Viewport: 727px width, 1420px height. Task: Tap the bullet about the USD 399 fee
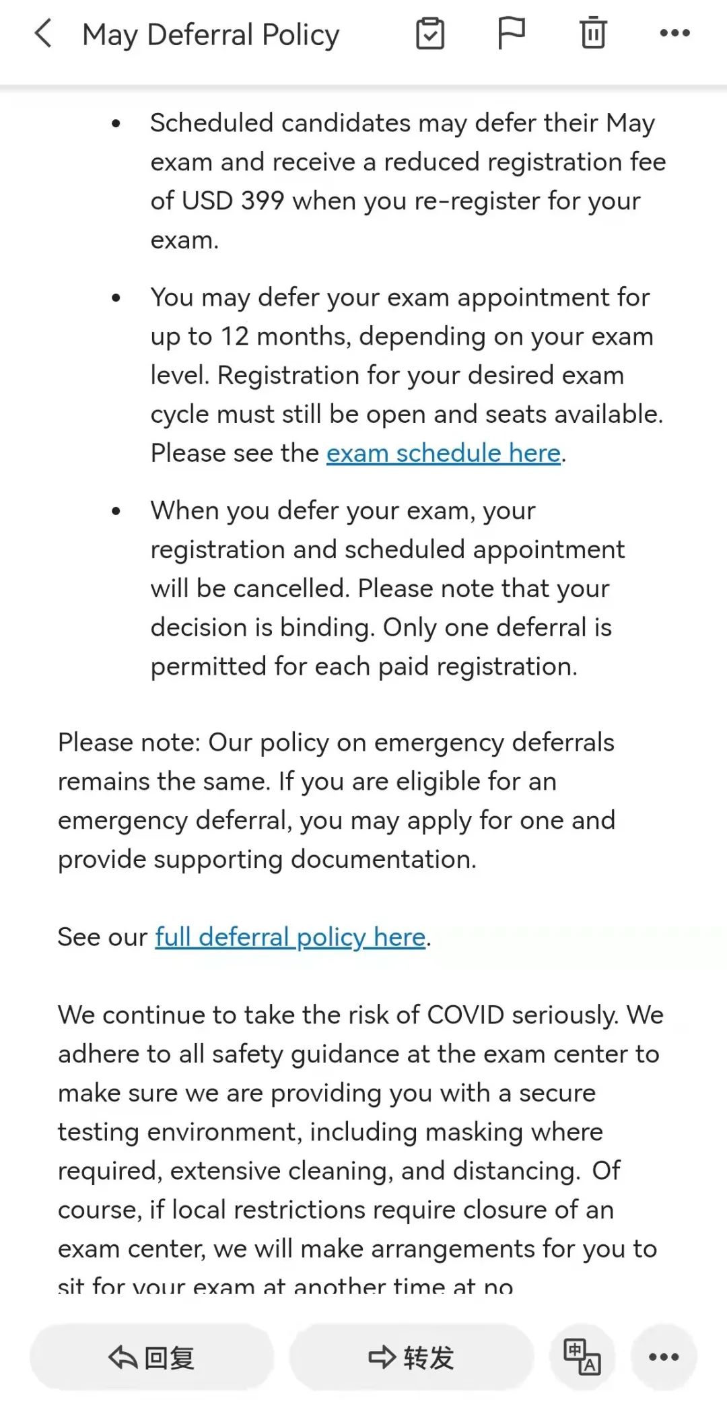coord(407,181)
